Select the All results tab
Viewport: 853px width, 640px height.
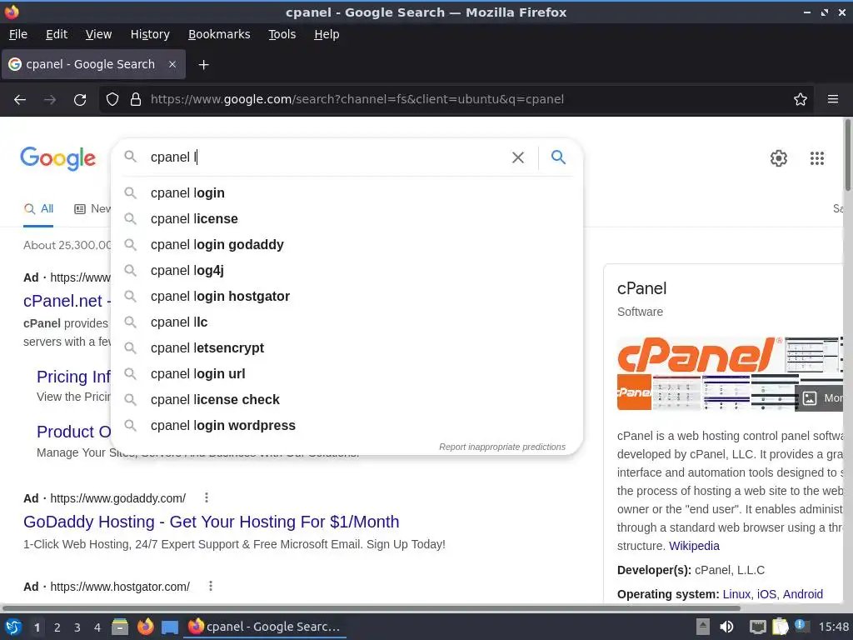click(x=38, y=209)
